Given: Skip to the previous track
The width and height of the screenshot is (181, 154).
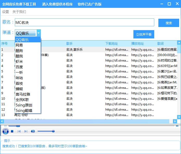Looking at the screenshot, I should 19,131.
